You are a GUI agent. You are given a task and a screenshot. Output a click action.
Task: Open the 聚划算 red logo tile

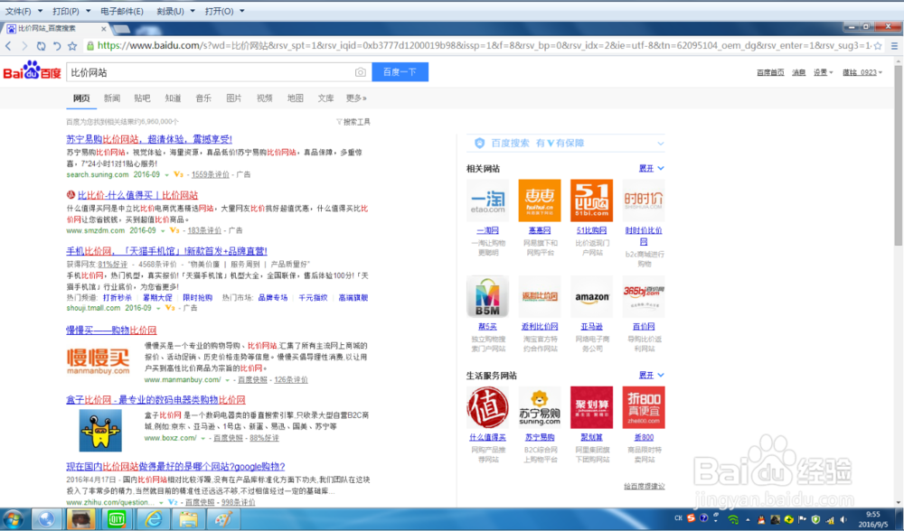tap(591, 407)
